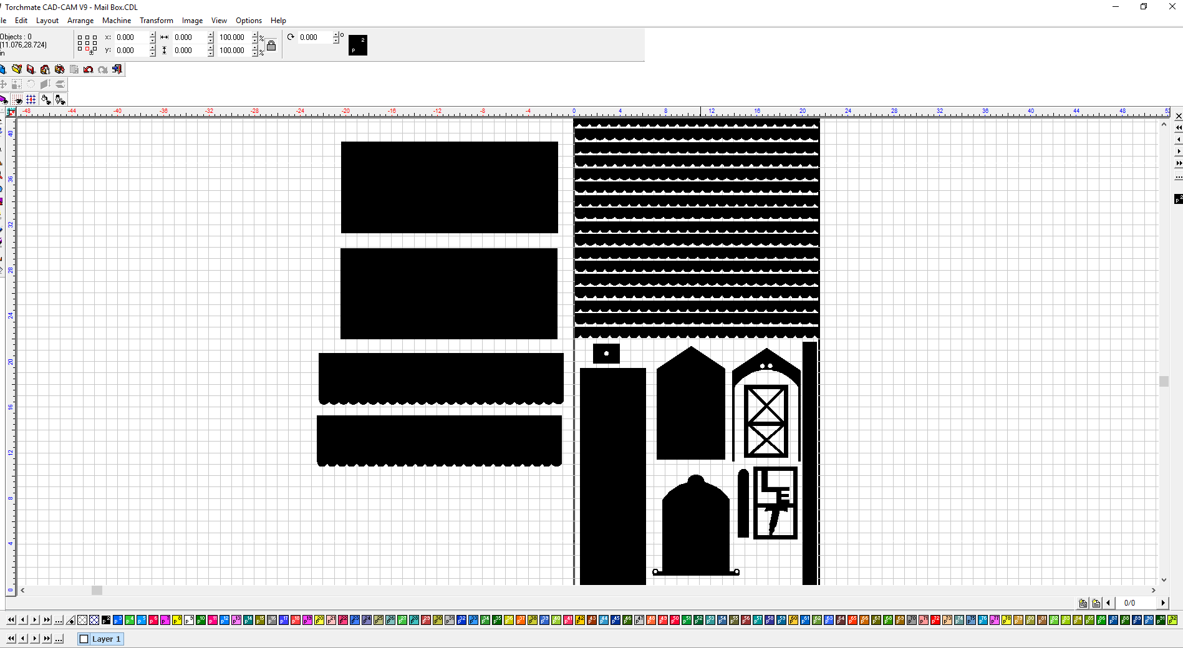Go to next page arrow beside 0/0

(x=1163, y=602)
